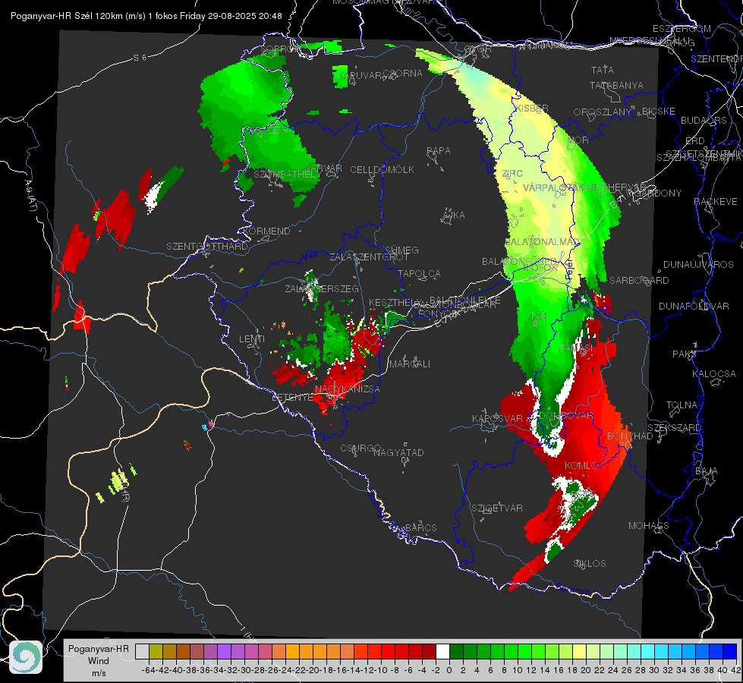Click the SÜMEG city label

[401, 250]
